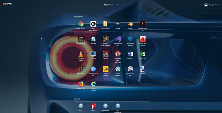
Task: Open paint.net
Action: point(142,69)
